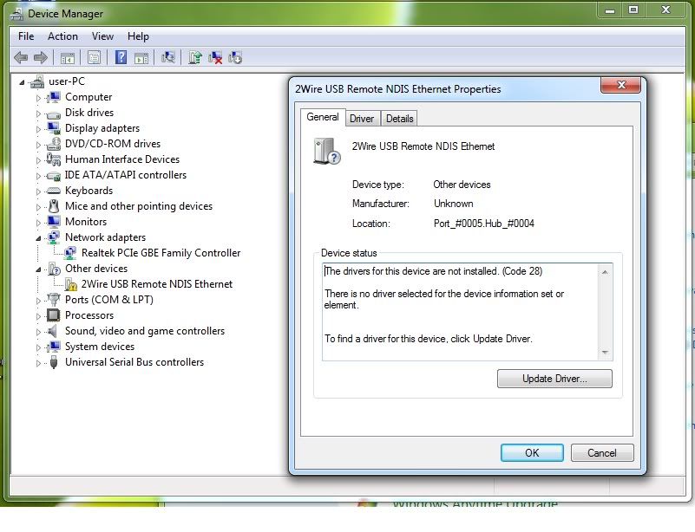Click the Device status scroll down arrow

click(x=605, y=353)
